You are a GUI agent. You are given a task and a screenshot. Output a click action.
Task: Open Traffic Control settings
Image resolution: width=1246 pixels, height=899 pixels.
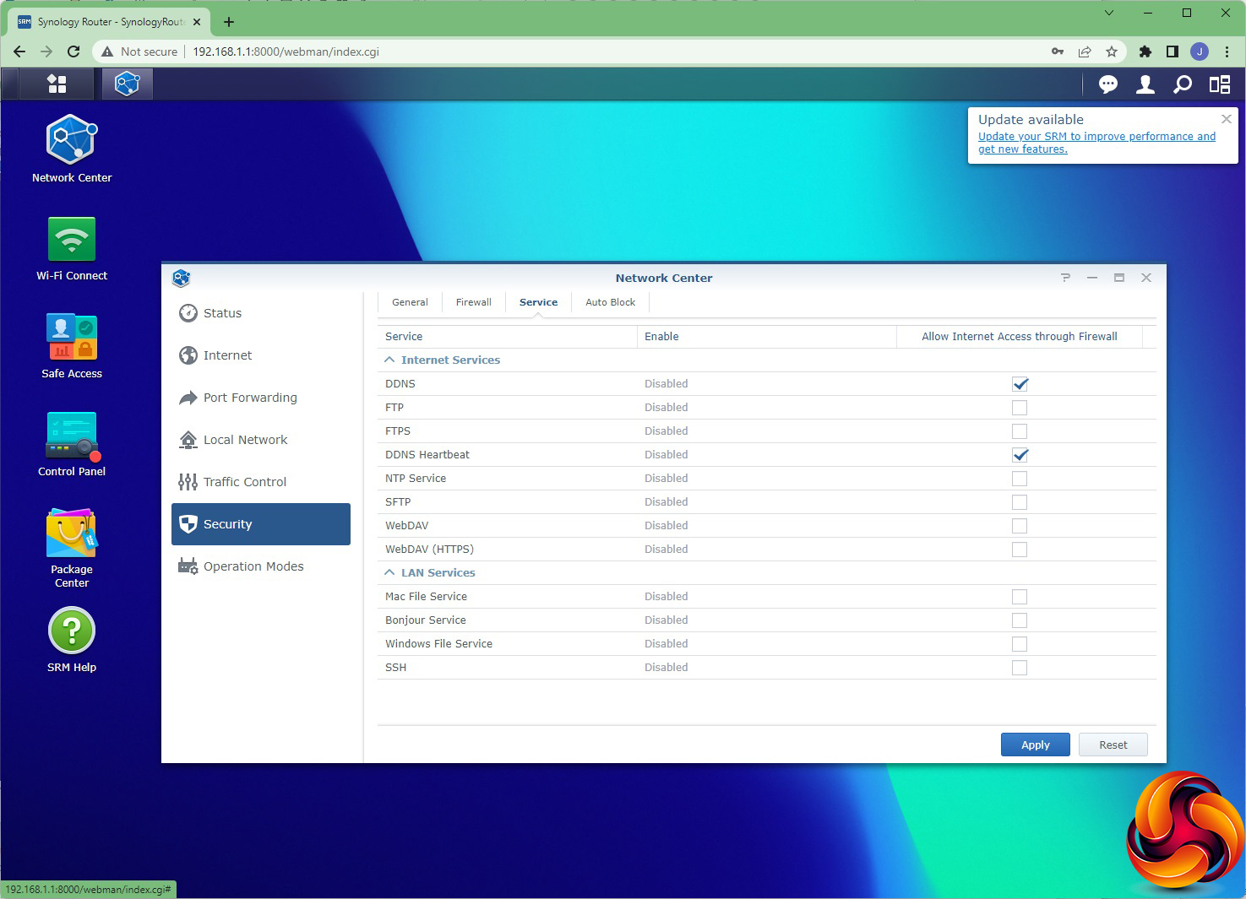[x=261, y=482]
